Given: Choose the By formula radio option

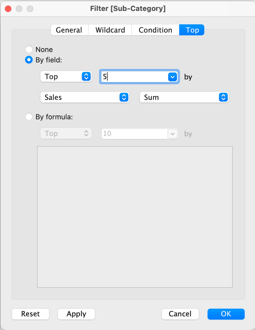Looking at the screenshot, I should point(29,117).
